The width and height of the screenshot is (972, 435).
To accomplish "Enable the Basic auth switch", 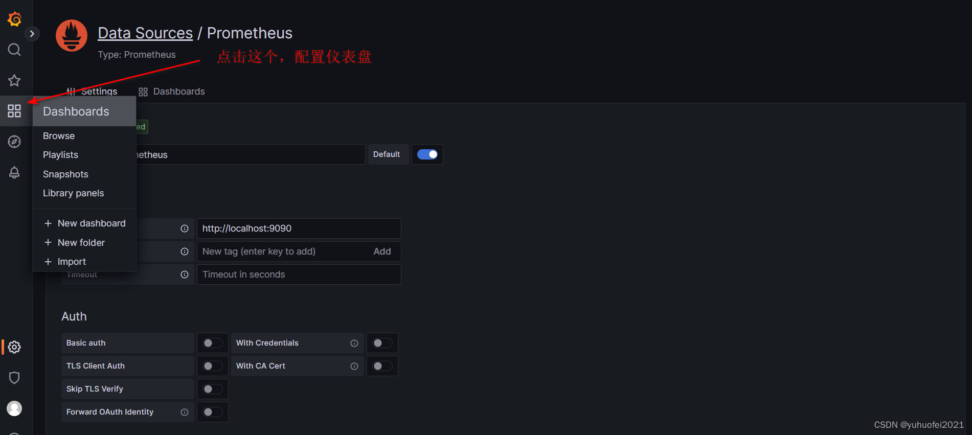I will pyautogui.click(x=213, y=343).
